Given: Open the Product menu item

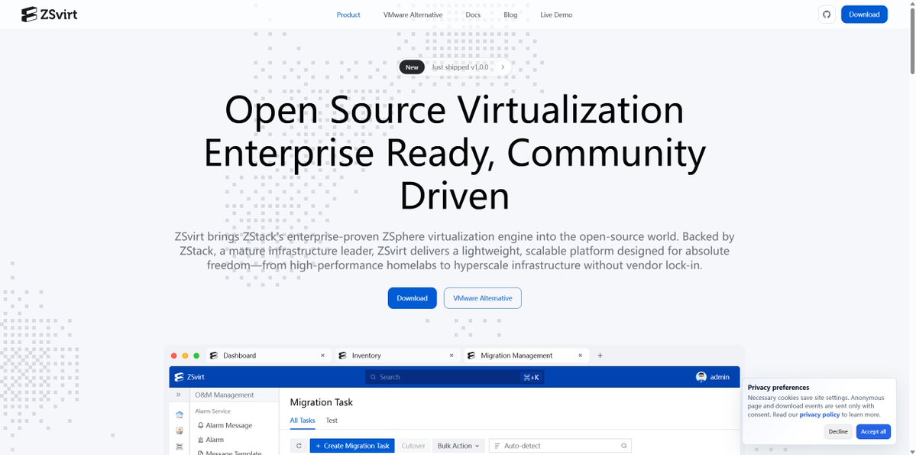Looking at the screenshot, I should coord(348,15).
